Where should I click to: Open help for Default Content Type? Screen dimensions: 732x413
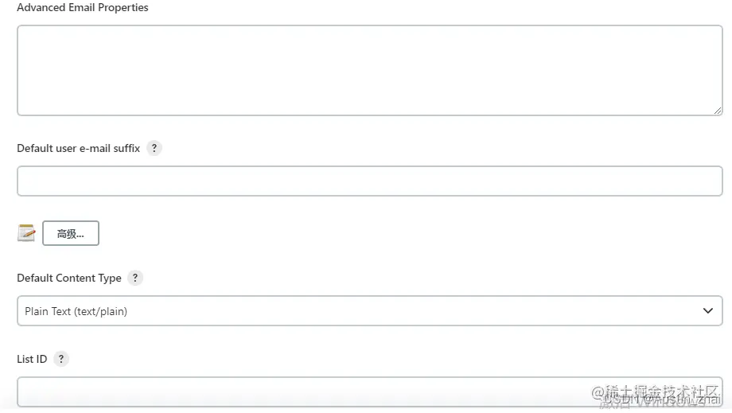click(x=135, y=279)
